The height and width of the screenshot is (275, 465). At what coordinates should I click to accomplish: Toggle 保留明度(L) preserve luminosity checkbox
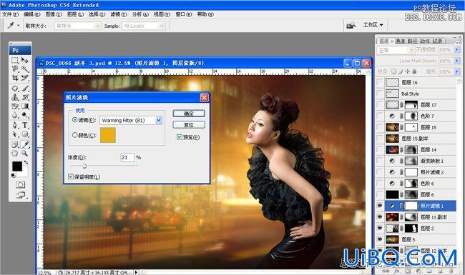[71, 176]
